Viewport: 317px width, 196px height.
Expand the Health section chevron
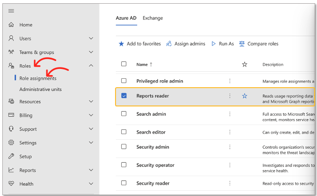pyautogui.click(x=91, y=184)
